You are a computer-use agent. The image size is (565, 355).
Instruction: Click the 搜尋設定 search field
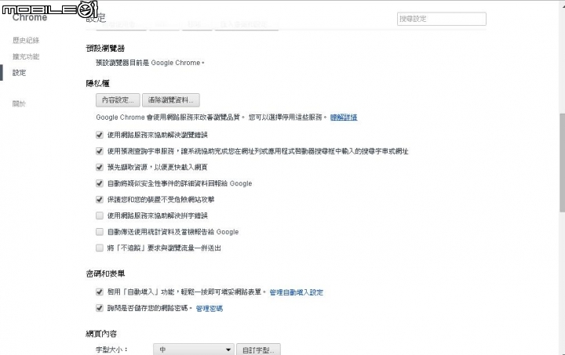coord(441,19)
